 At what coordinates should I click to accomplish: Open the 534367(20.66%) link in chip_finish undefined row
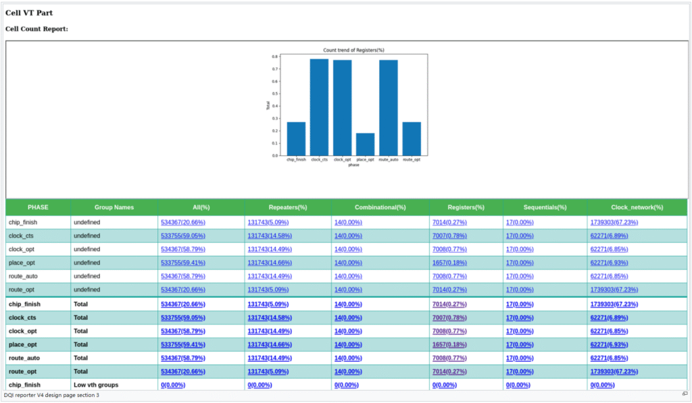pos(182,222)
